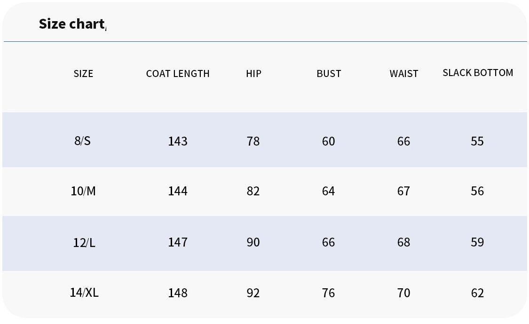Select the 12/L size label
The height and width of the screenshot is (324, 529).
[84, 243]
